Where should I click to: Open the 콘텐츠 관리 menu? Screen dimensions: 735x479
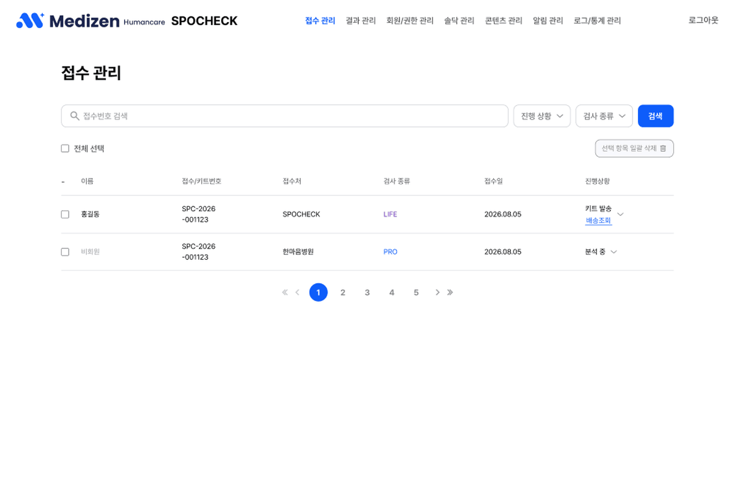[504, 20]
